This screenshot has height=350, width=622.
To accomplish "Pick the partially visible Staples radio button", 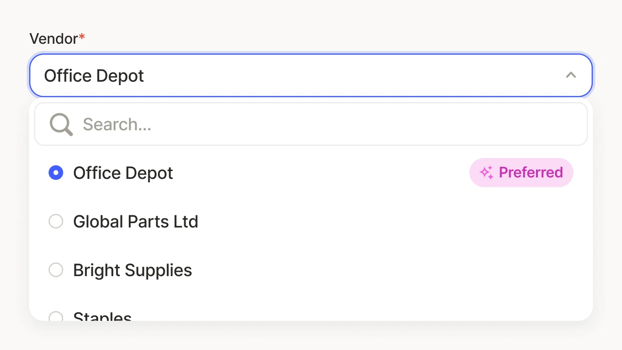I will click(56, 316).
